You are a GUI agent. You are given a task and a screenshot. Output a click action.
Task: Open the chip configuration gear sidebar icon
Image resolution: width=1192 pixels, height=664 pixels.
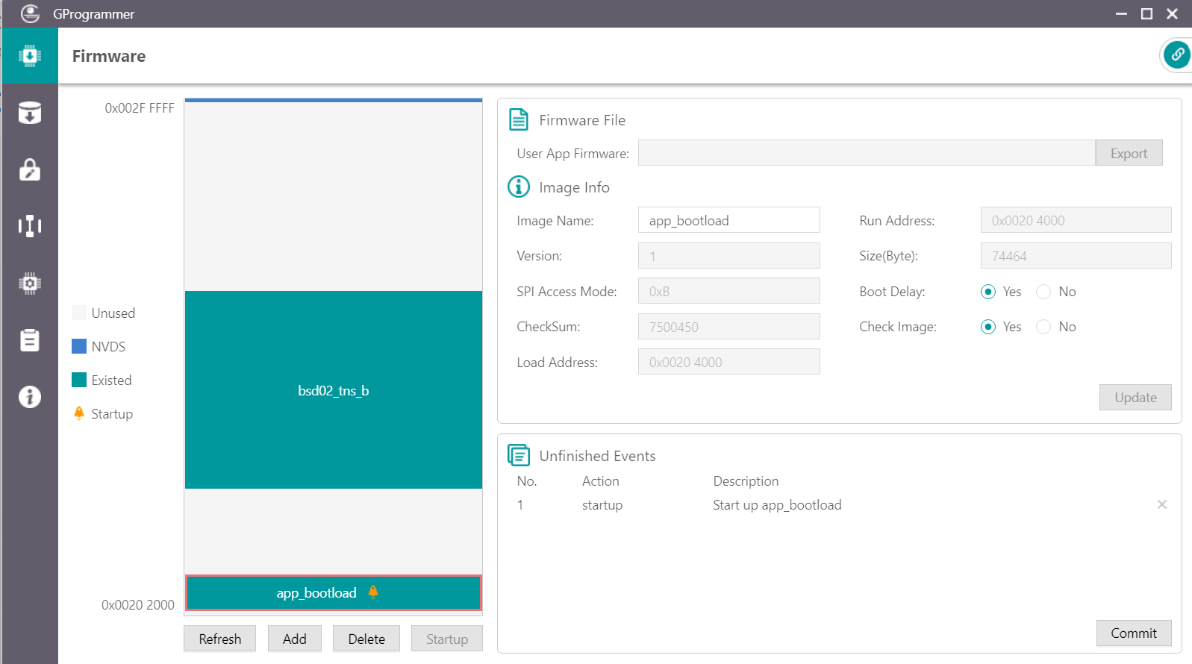coord(30,283)
